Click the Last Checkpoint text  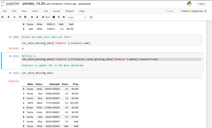pos(61,4)
